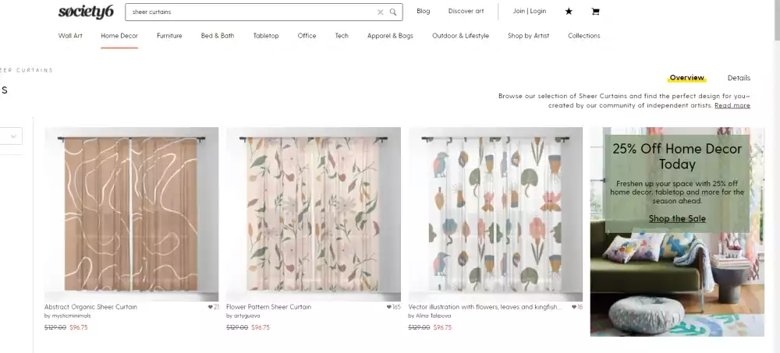
Task: Open the kingfisher vector illustration curtain image
Action: 495,214
